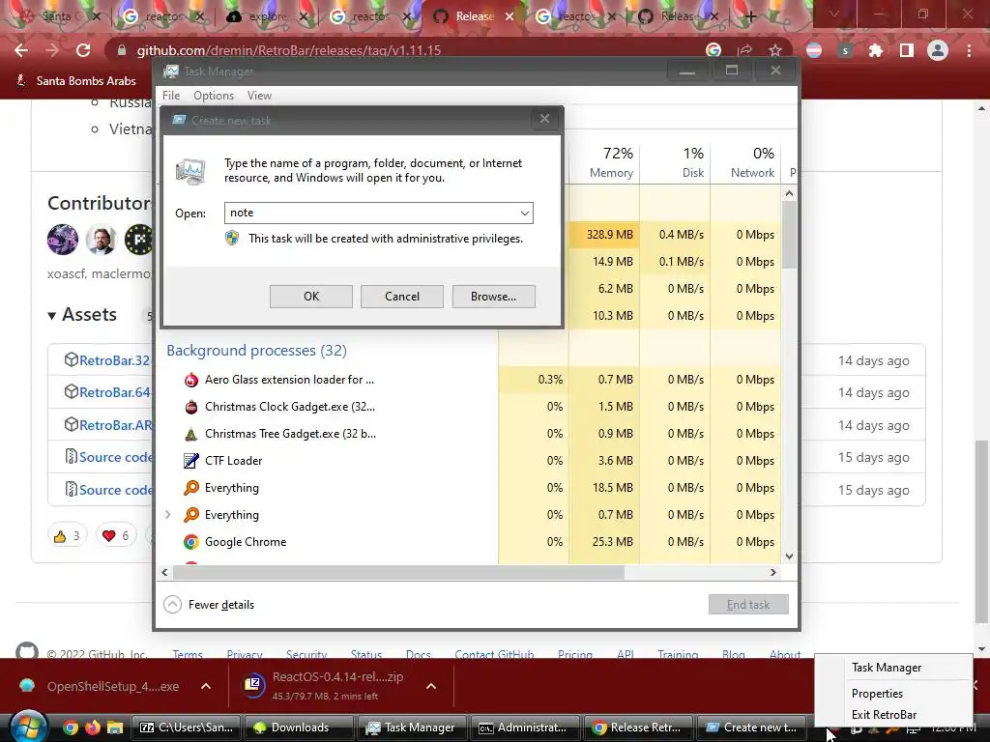Click Santa Bombs Arabs bookmark
Image resolution: width=990 pixels, height=742 pixels.
click(x=75, y=81)
